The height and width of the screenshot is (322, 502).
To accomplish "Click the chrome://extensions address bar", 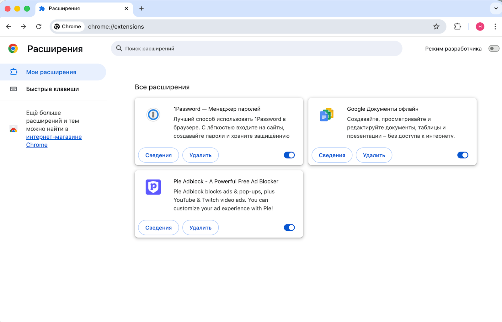I will 248,27.
